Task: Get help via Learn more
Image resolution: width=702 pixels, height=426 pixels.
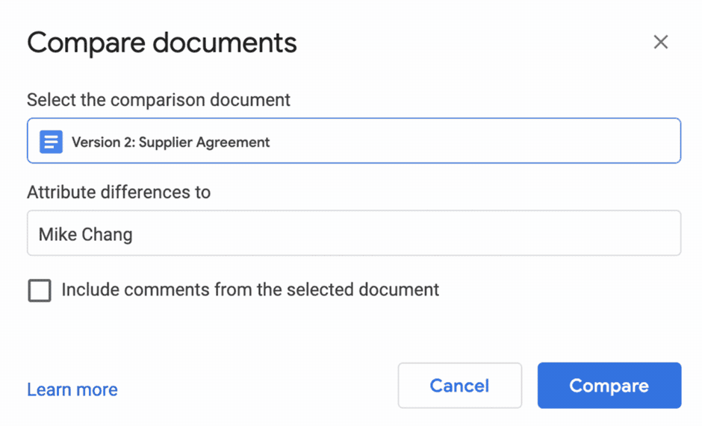Action: [72, 389]
